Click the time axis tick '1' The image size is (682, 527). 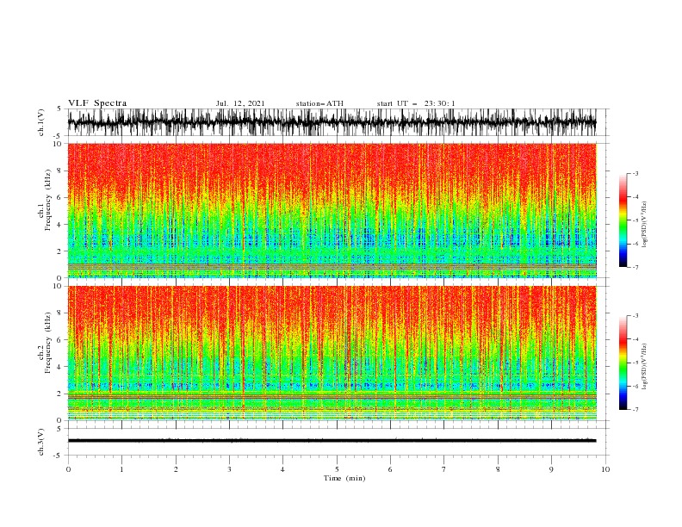[x=122, y=469]
